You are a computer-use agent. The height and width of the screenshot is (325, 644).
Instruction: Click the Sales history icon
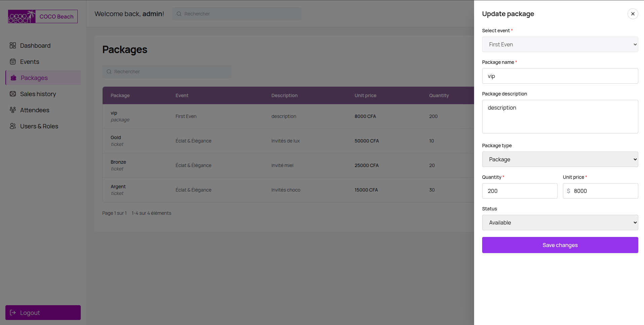tap(13, 94)
